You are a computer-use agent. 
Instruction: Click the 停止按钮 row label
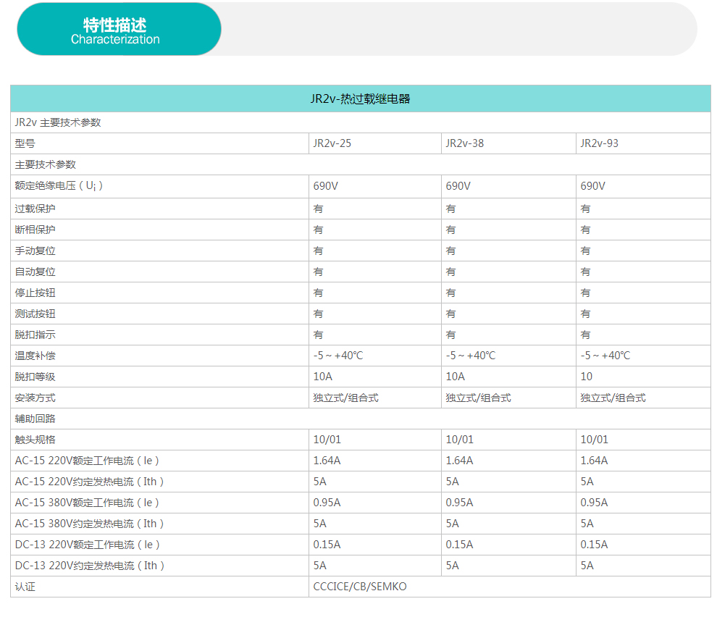point(35,293)
